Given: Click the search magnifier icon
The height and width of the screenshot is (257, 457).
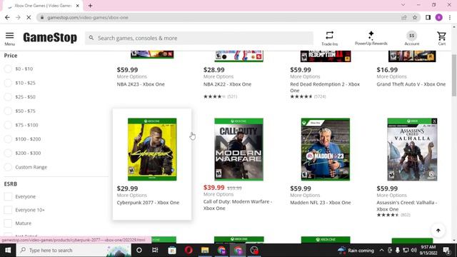Looking at the screenshot, I should pos(91,38).
